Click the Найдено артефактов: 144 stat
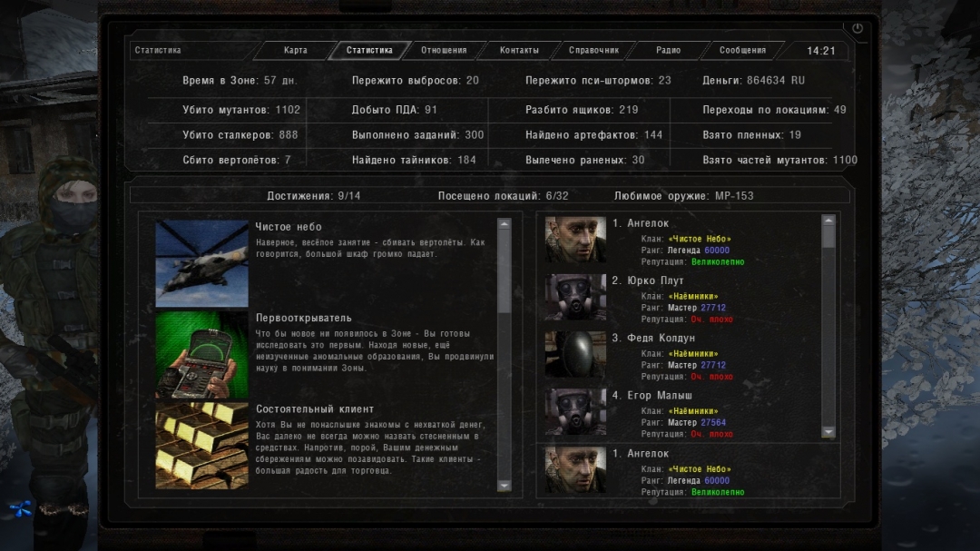 [593, 135]
